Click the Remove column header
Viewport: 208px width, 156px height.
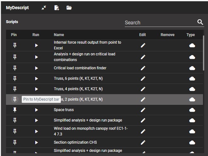(x=168, y=35)
